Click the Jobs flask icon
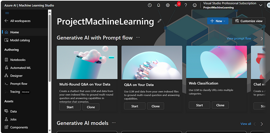 6,119
